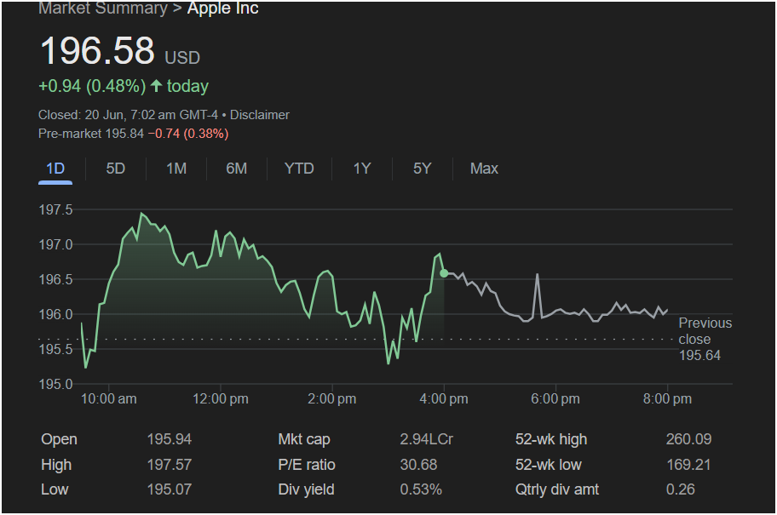Click the 12:00 pm axis label
The height and width of the screenshot is (515, 777).
coord(221,399)
